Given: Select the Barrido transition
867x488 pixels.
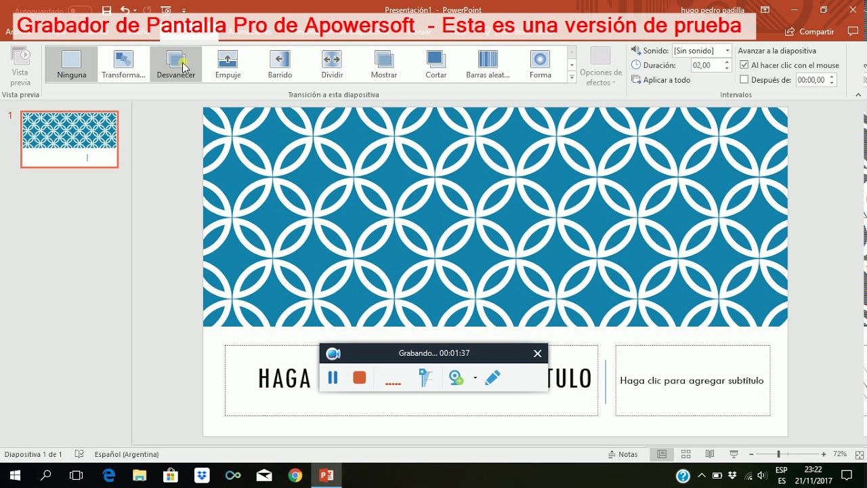Looking at the screenshot, I should click(x=280, y=64).
